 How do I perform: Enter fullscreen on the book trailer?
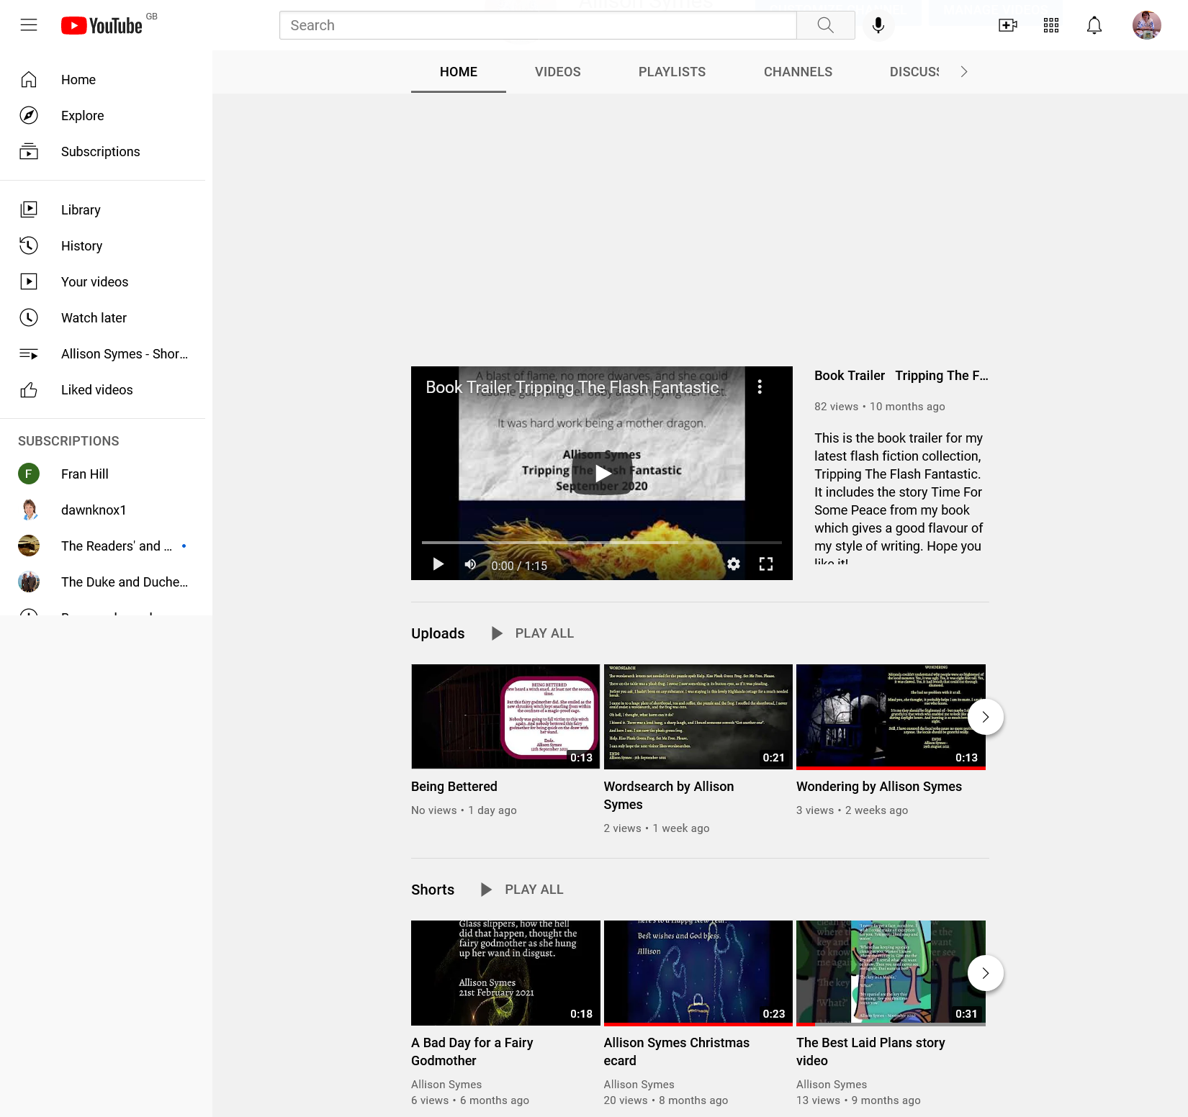pos(766,564)
